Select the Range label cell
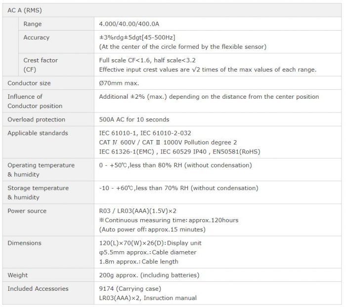 point(56,24)
